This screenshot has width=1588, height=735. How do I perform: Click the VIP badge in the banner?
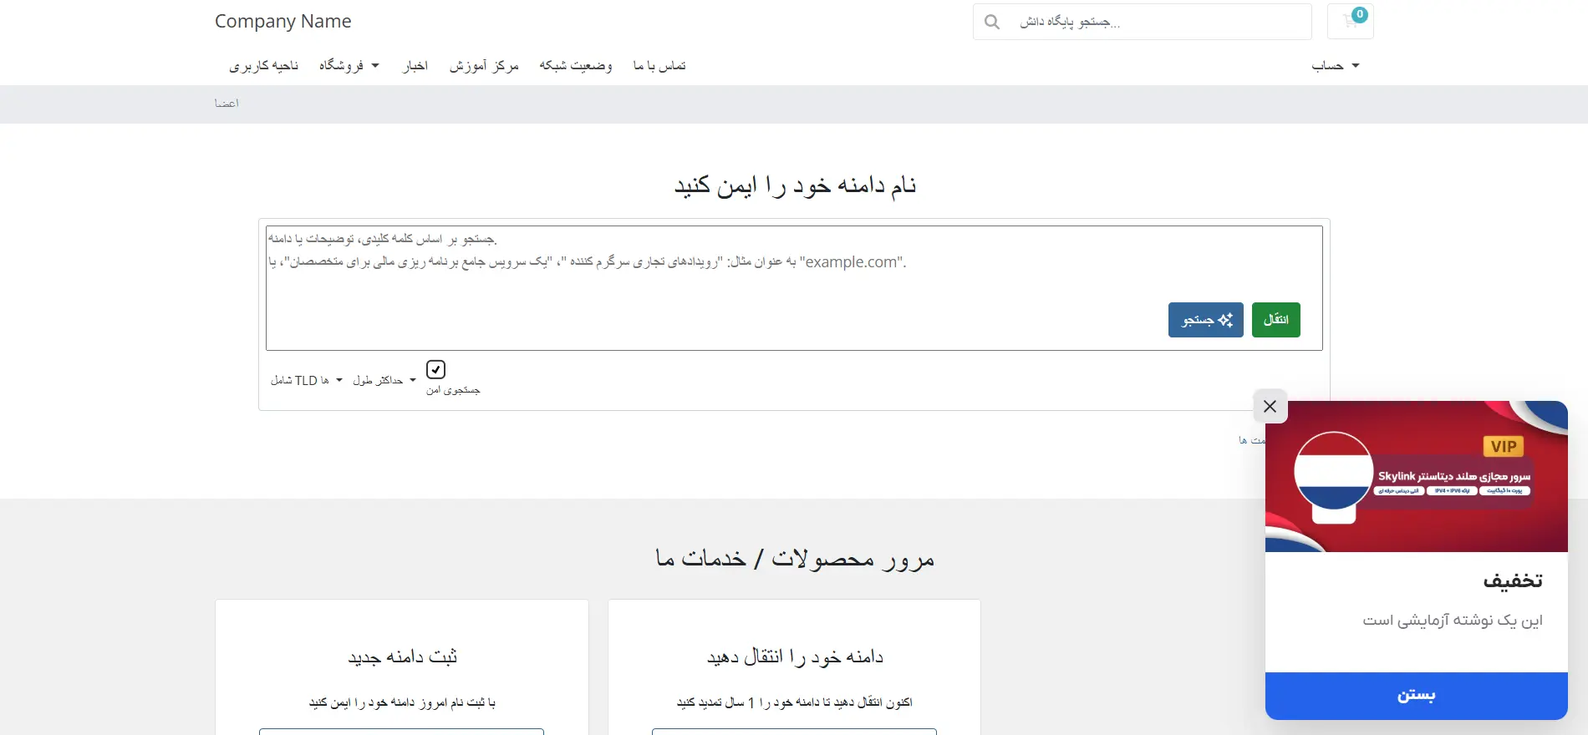tap(1504, 447)
